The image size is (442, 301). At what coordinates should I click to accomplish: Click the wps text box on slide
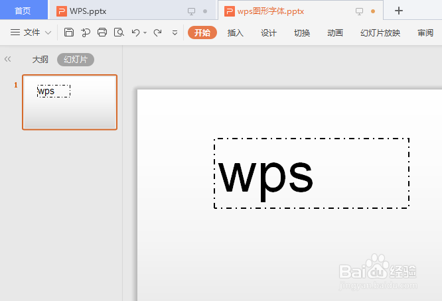coord(311,174)
